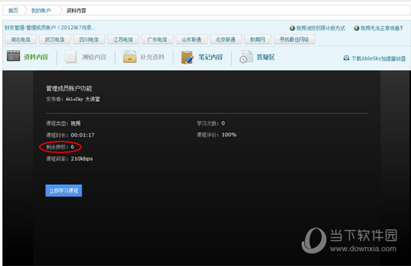Click the 下载AbleSky加速播放器 link
Screen dimensions: 411x266
tap(379, 58)
